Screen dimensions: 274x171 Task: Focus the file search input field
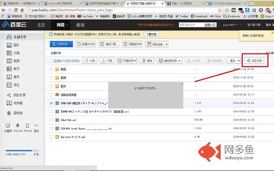point(191,25)
